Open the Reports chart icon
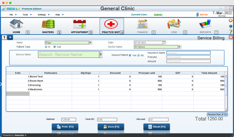 205,25
